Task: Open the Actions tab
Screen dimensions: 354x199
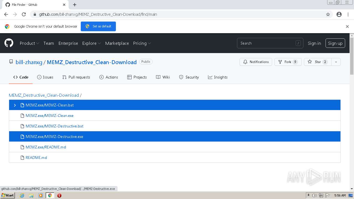Action: point(109,77)
